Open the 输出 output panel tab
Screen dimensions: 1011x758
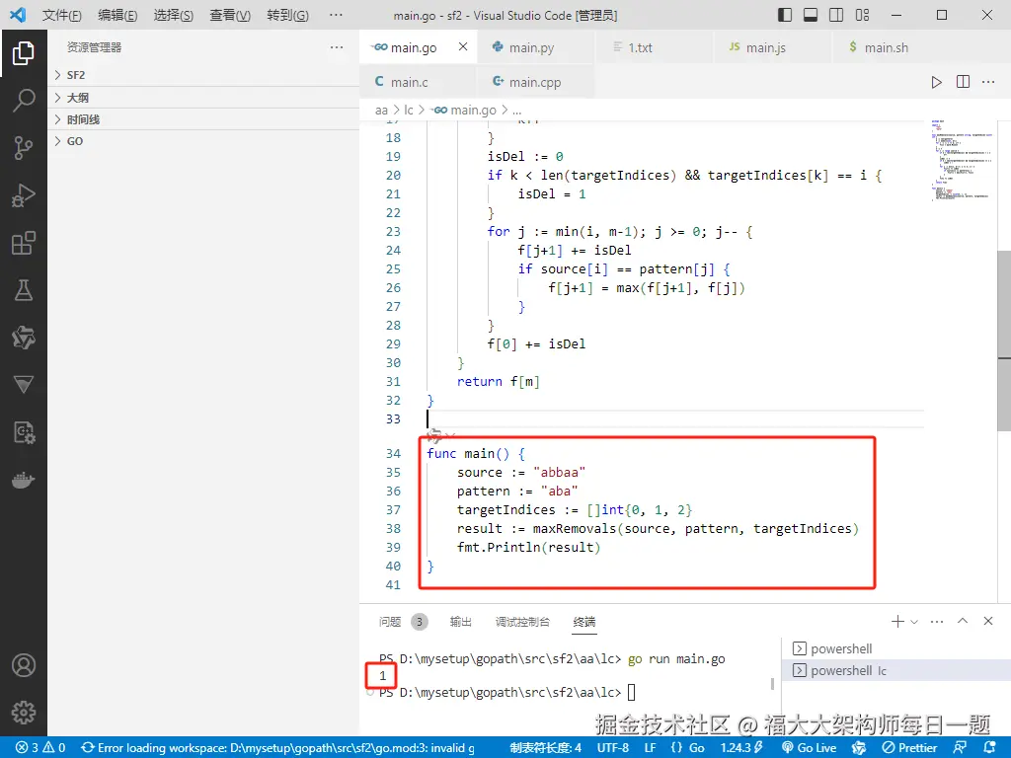(460, 622)
